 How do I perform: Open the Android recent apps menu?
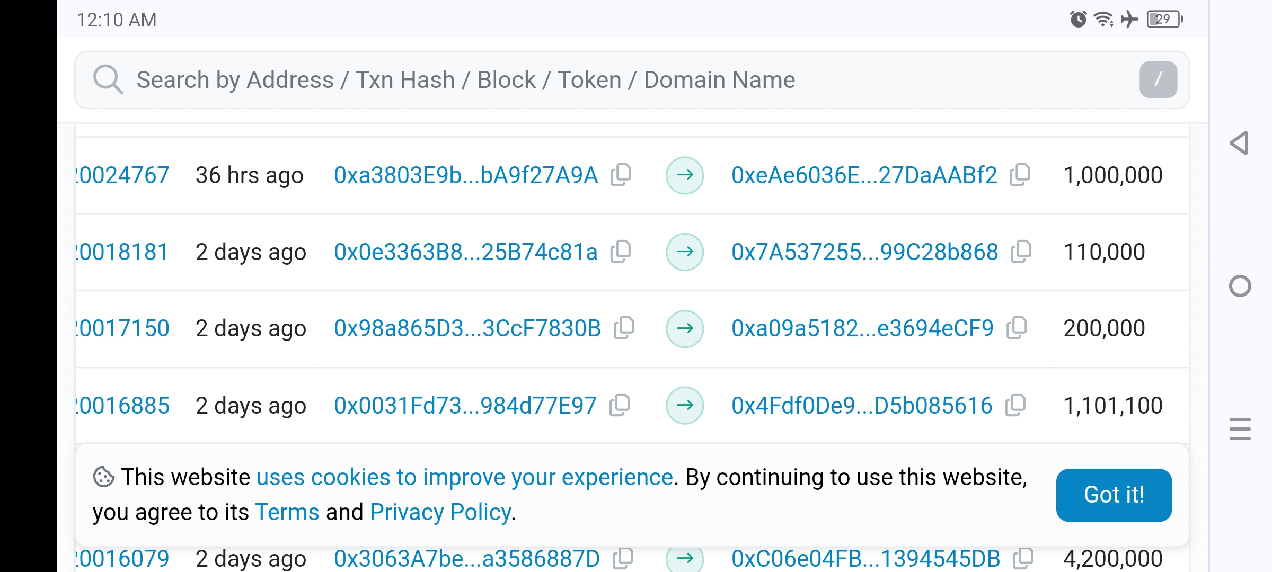[x=1240, y=429]
